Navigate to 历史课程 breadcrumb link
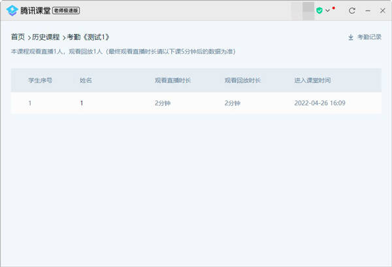This screenshot has width=392, height=267. click(x=46, y=37)
